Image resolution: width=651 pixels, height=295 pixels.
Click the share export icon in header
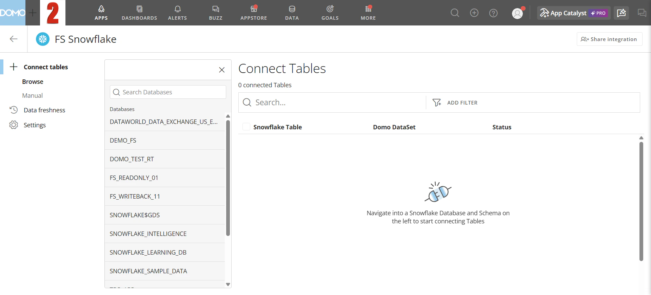coord(621,13)
